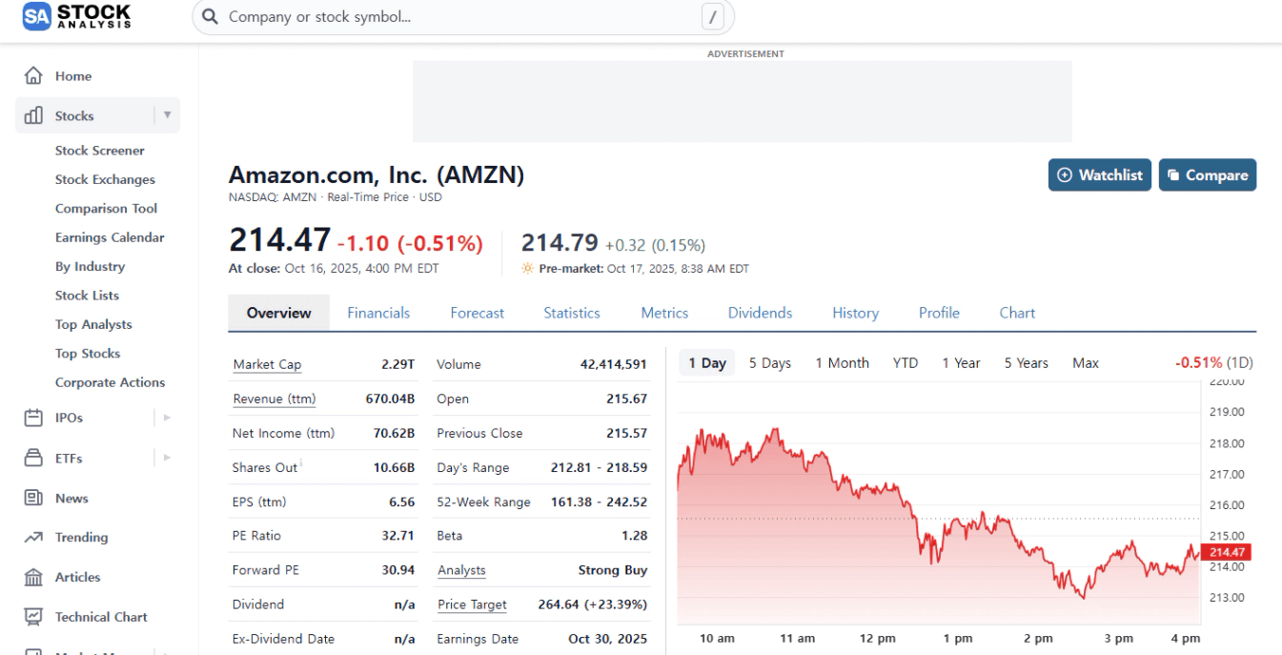Select the 1 Year chart range
The image size is (1282, 655).
click(x=961, y=363)
